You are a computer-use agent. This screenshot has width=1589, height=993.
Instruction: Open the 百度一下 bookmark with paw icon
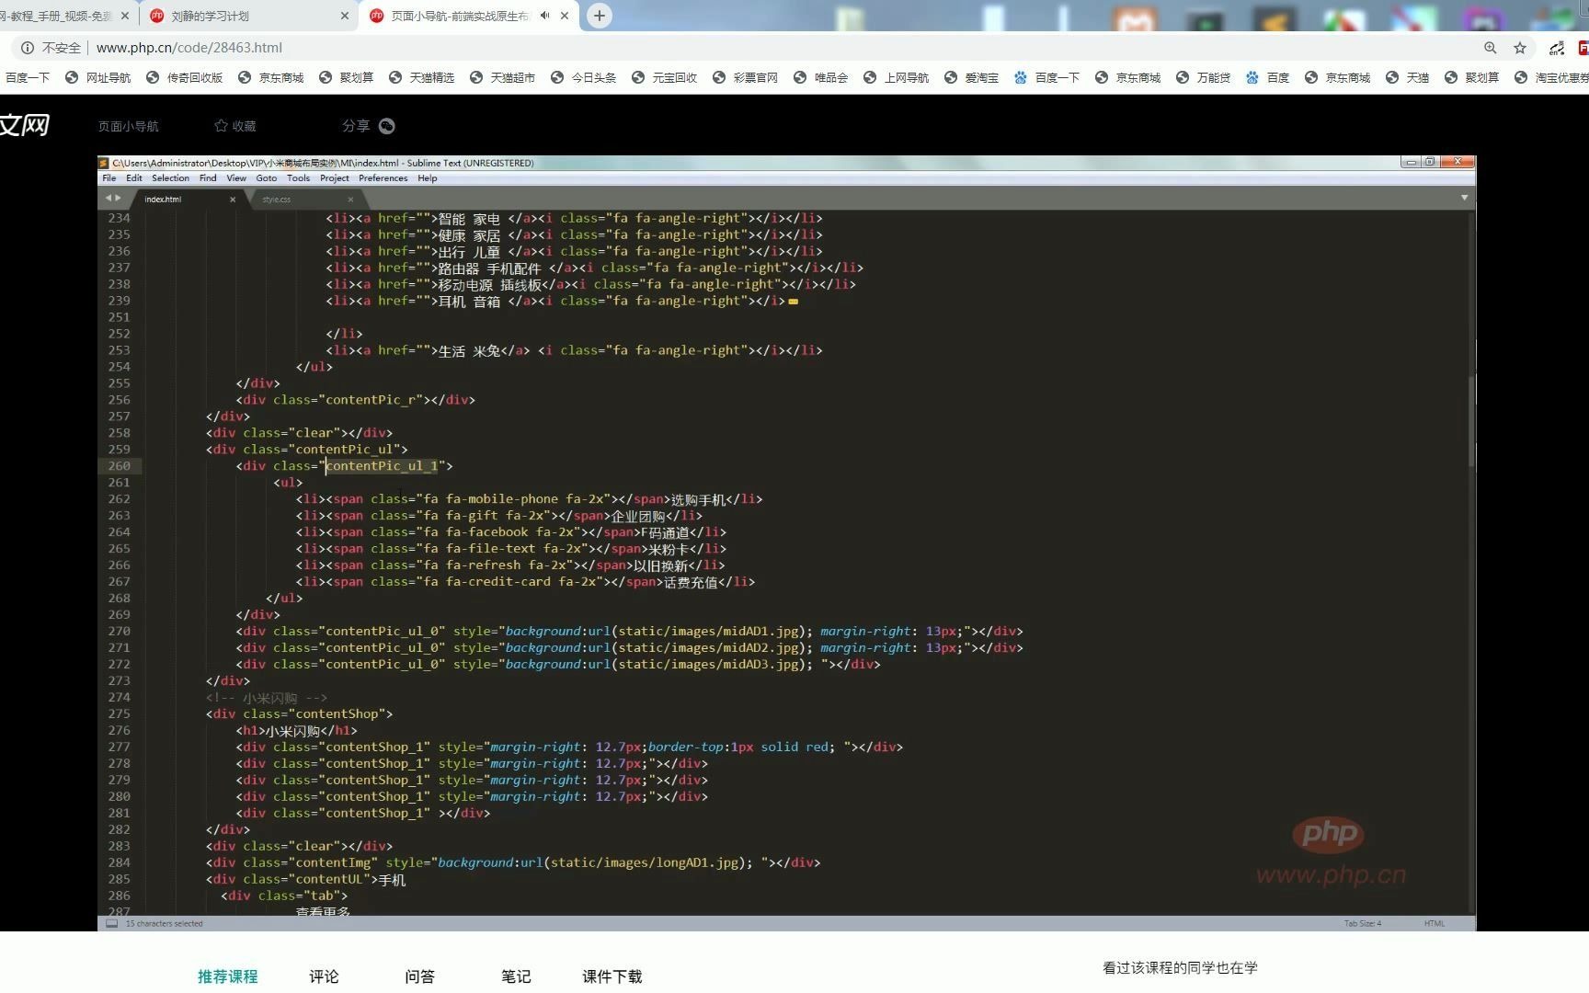coord(1046,78)
